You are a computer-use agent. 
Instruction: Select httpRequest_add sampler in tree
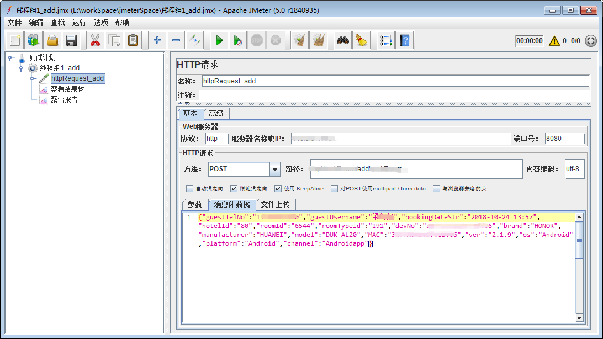click(x=78, y=78)
